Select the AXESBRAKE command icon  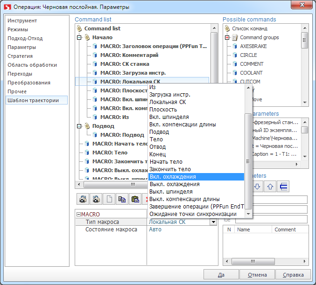235,46
